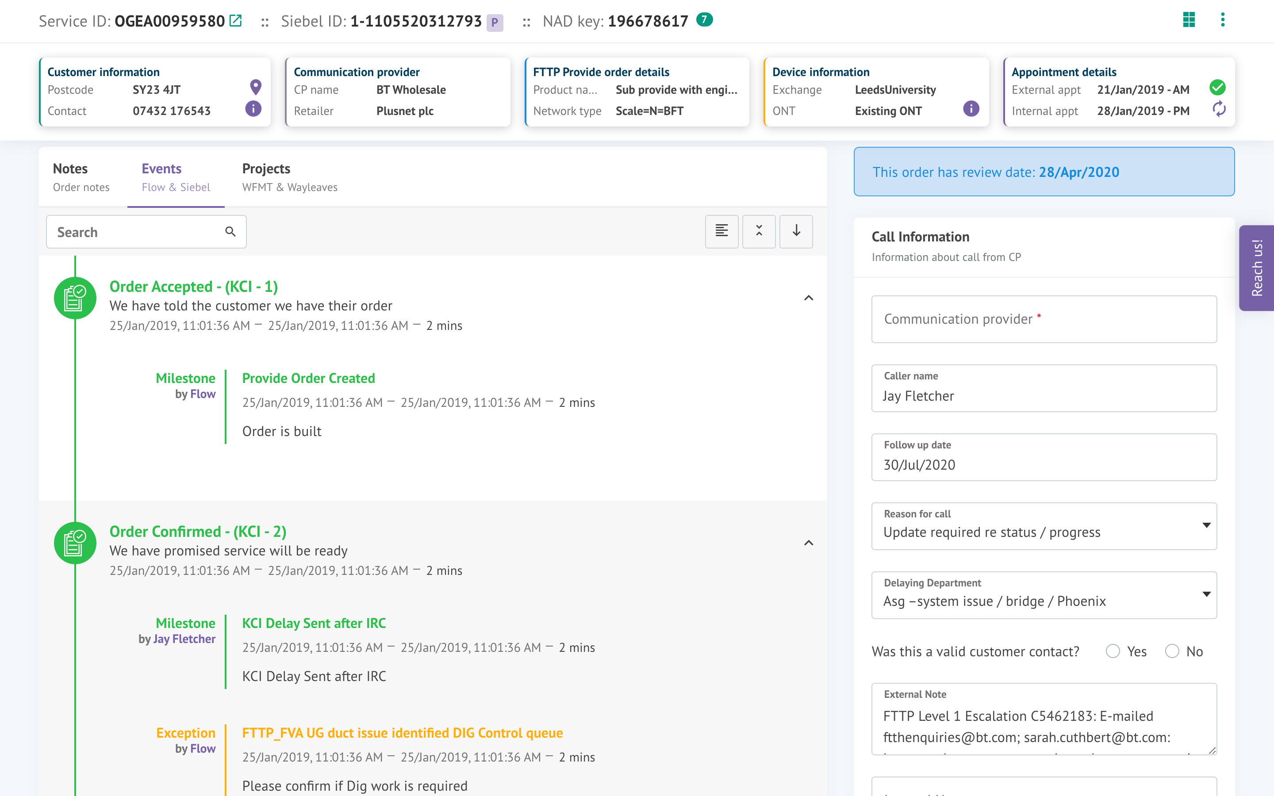Click the green grid apps icon
Image resolution: width=1274 pixels, height=796 pixels.
1189,20
